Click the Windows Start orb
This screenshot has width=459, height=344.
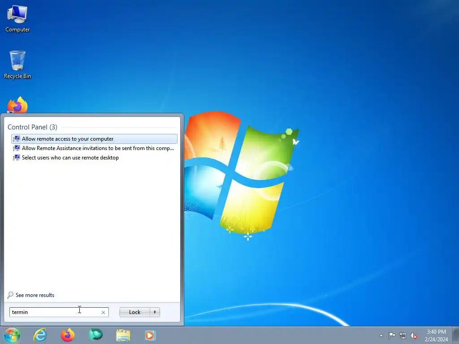12,335
